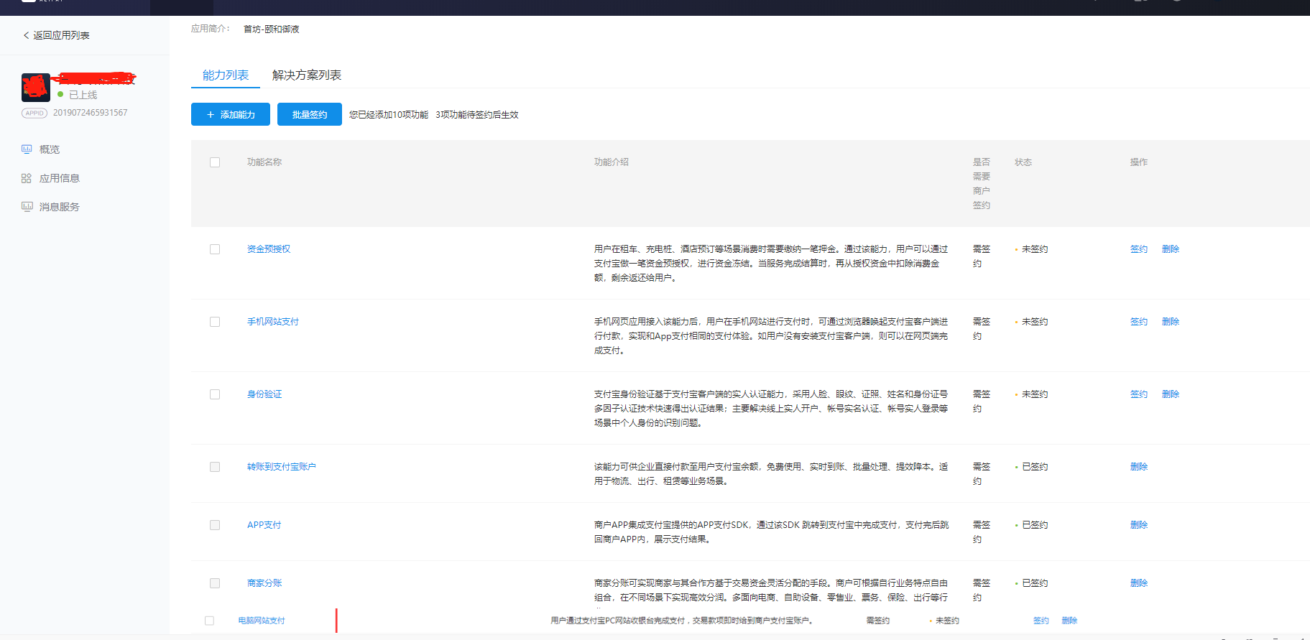Viewport: 1310px width, 640px height.
Task: Click 删除 for 转账到支付宝账户
Action: pyautogui.click(x=1139, y=467)
